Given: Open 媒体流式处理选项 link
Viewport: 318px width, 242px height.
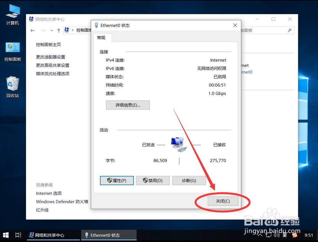Looking at the screenshot, I should pos(52,74).
